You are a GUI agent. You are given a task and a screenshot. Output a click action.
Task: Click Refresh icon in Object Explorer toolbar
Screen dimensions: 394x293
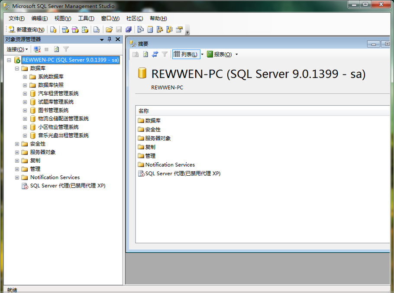(x=57, y=49)
